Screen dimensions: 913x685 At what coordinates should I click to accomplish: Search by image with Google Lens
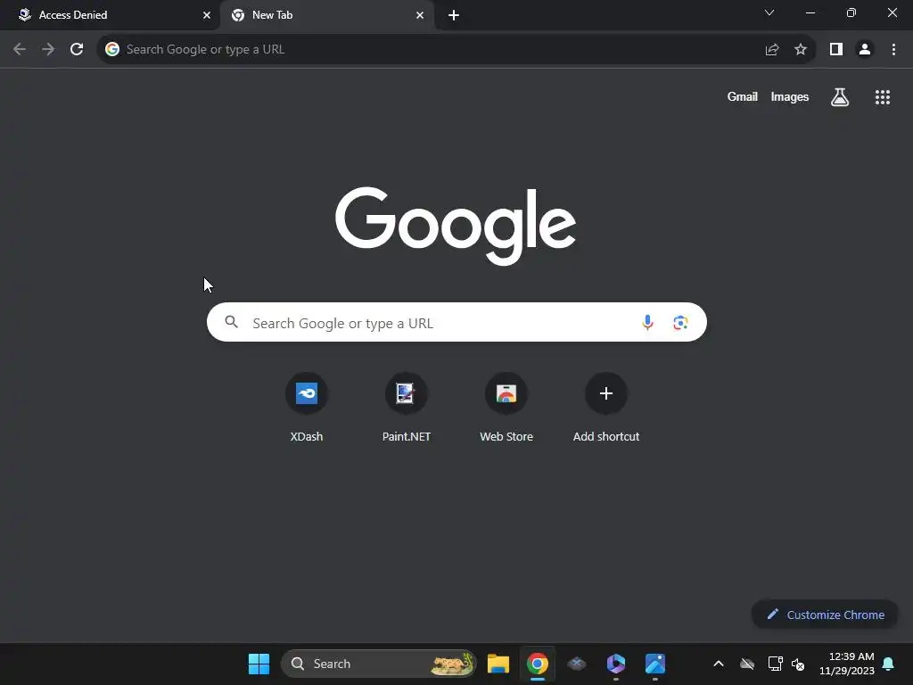pos(680,322)
